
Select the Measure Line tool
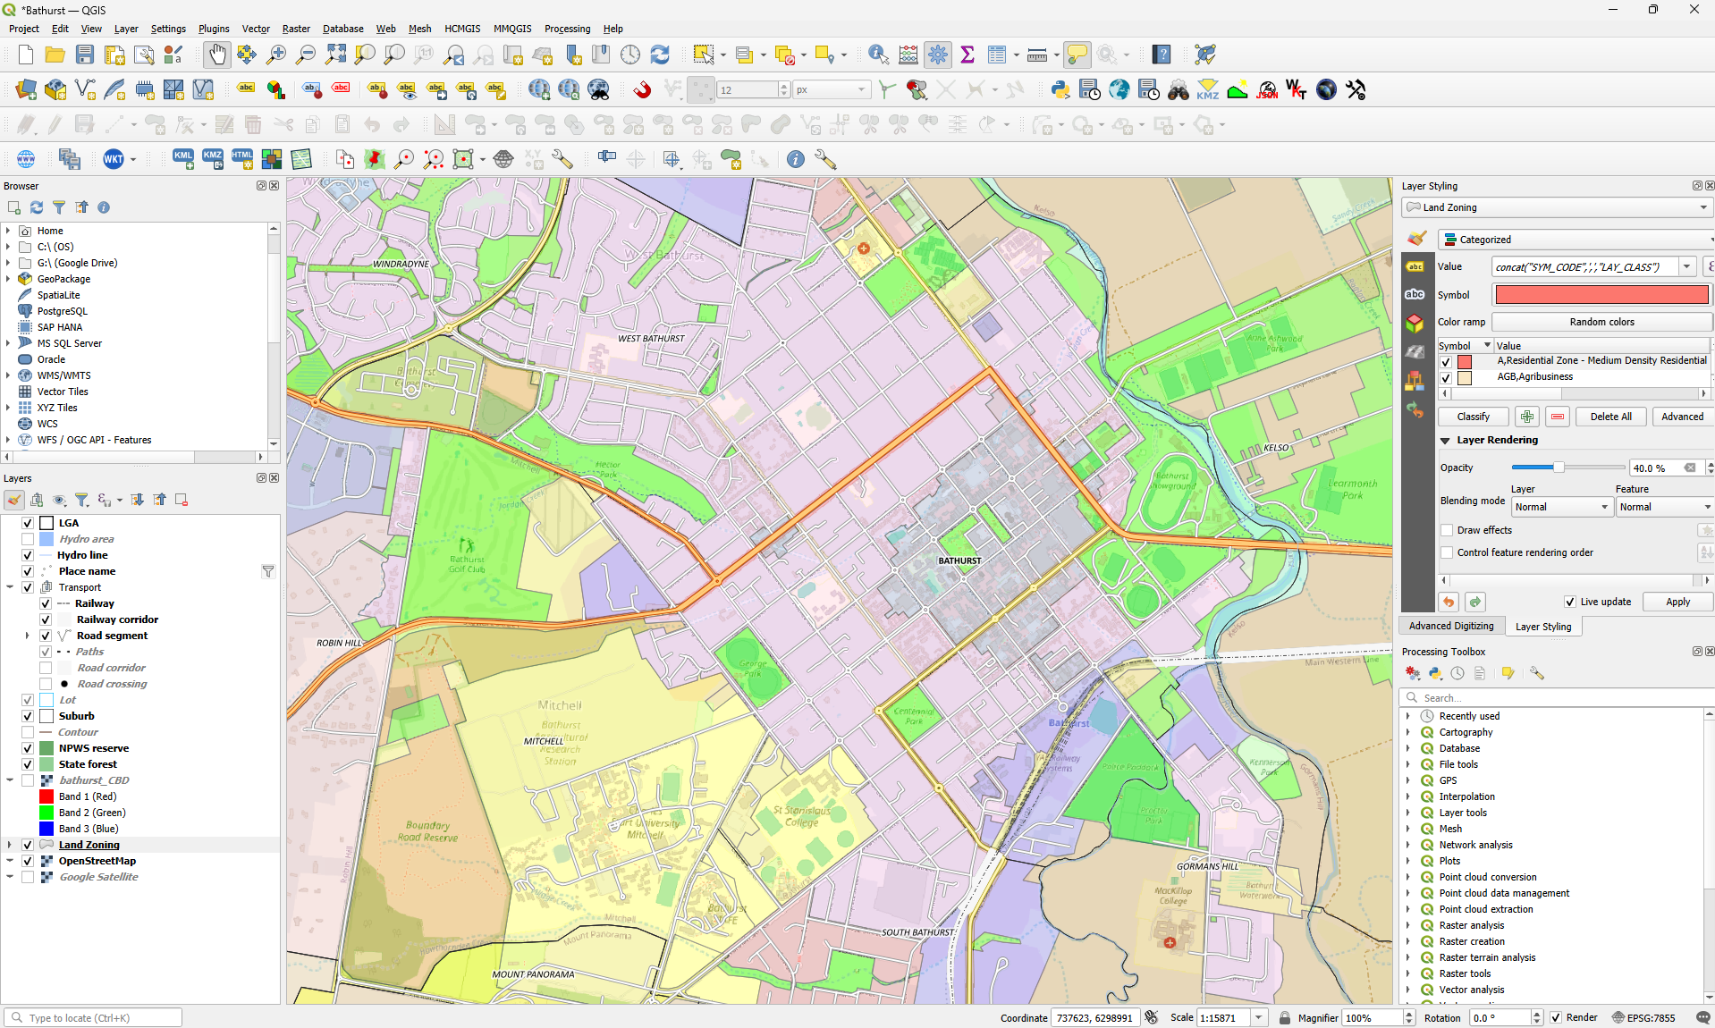click(x=1035, y=55)
